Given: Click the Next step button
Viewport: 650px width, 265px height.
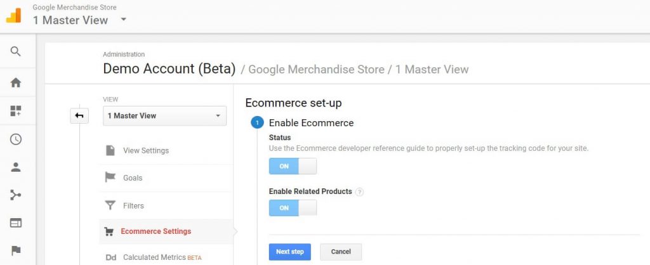Looking at the screenshot, I should point(289,252).
